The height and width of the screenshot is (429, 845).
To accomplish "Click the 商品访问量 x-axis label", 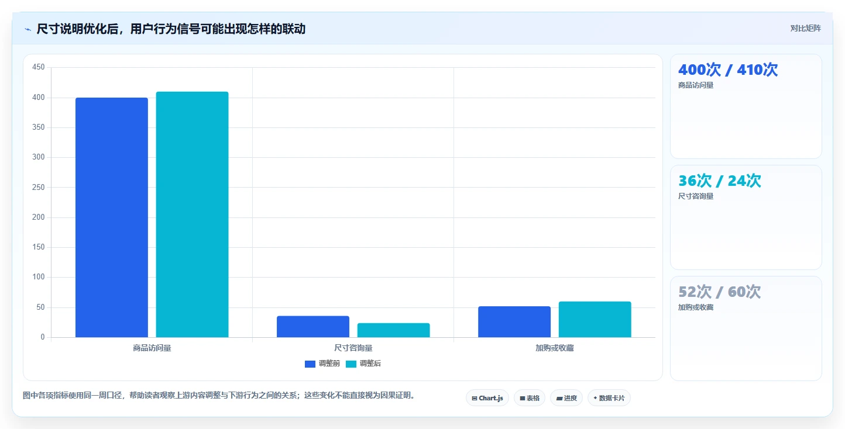I will pos(152,348).
